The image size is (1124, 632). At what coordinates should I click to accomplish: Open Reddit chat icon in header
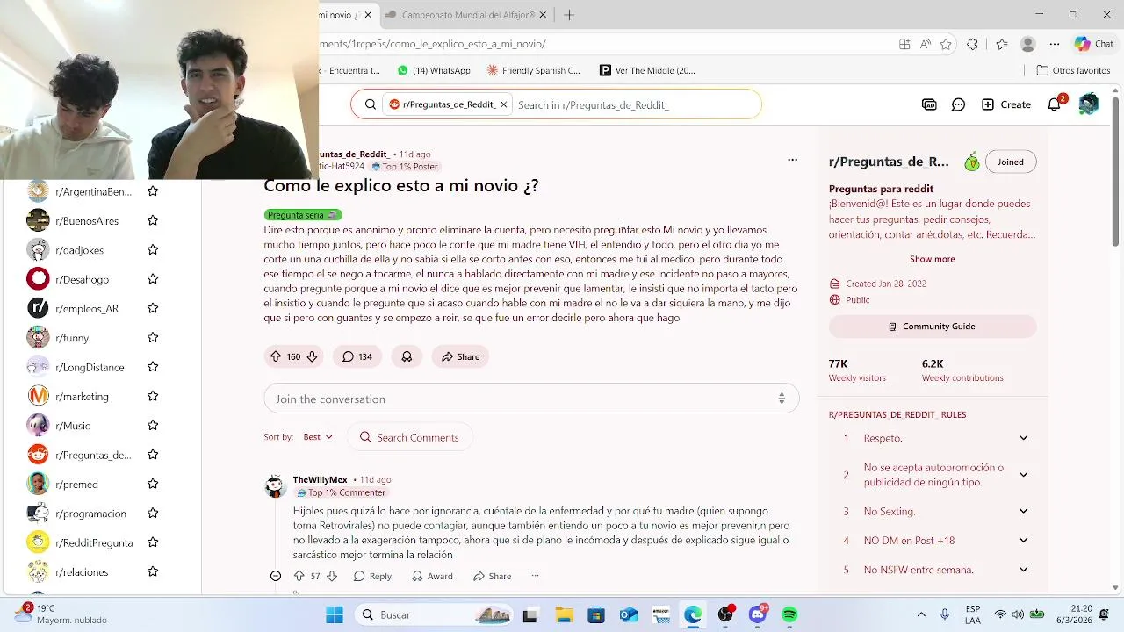pos(959,104)
